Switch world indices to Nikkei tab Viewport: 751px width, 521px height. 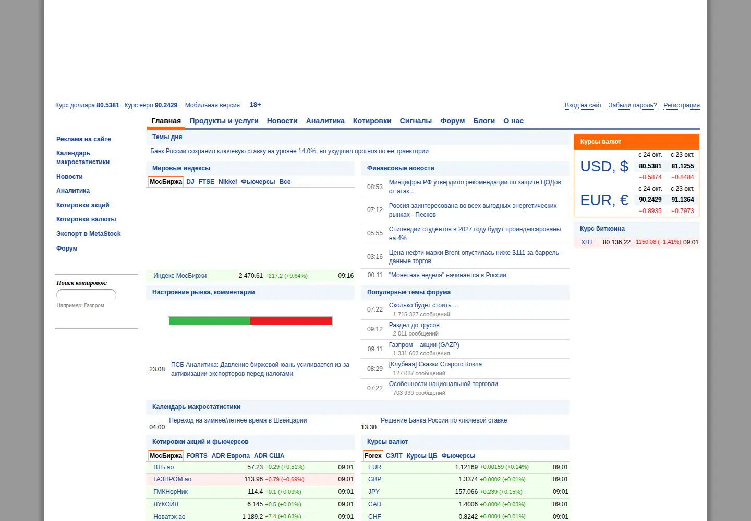227,182
